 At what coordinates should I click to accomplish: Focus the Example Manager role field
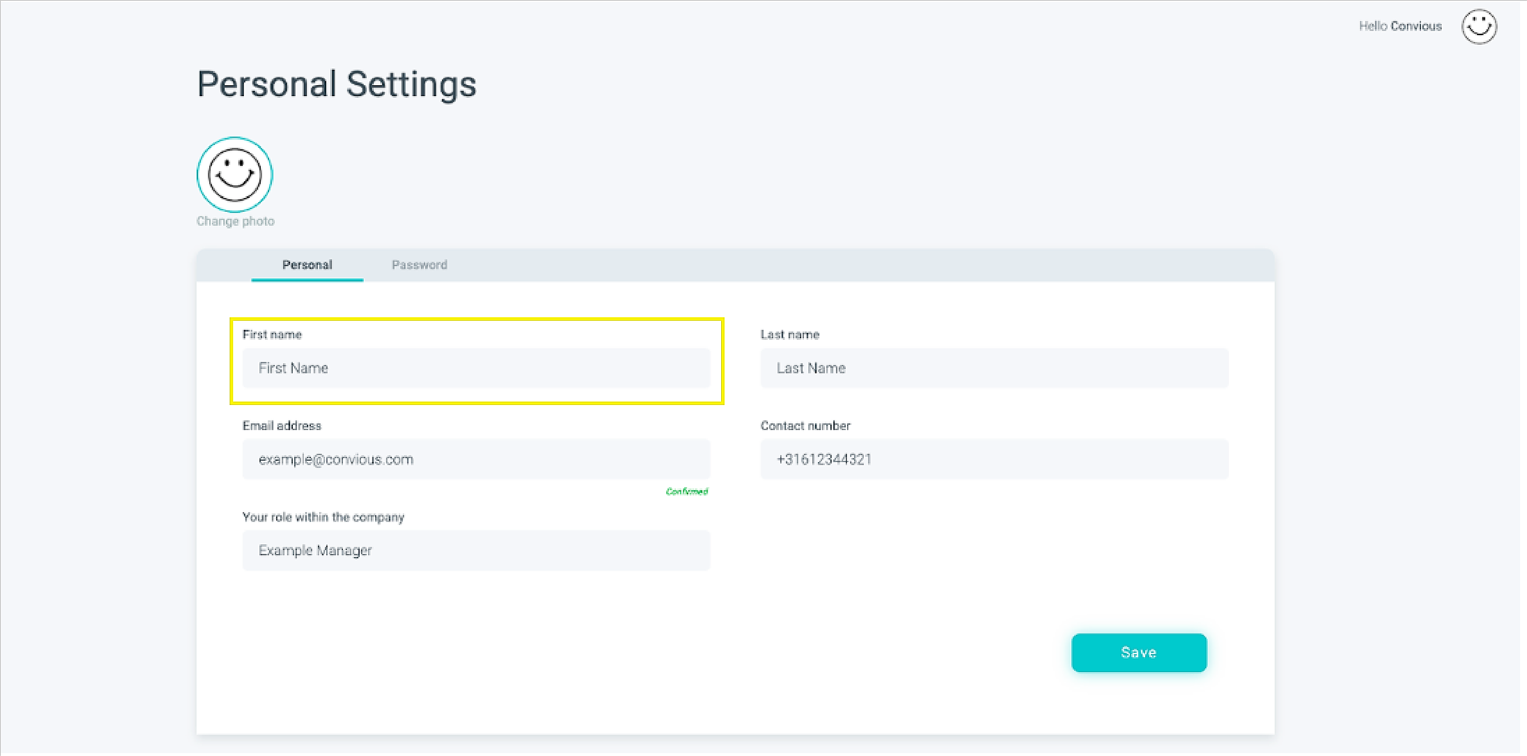pyautogui.click(x=476, y=551)
